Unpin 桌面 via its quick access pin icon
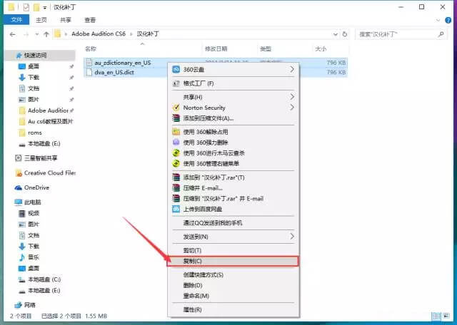This screenshot has height=325, width=457. [71, 66]
